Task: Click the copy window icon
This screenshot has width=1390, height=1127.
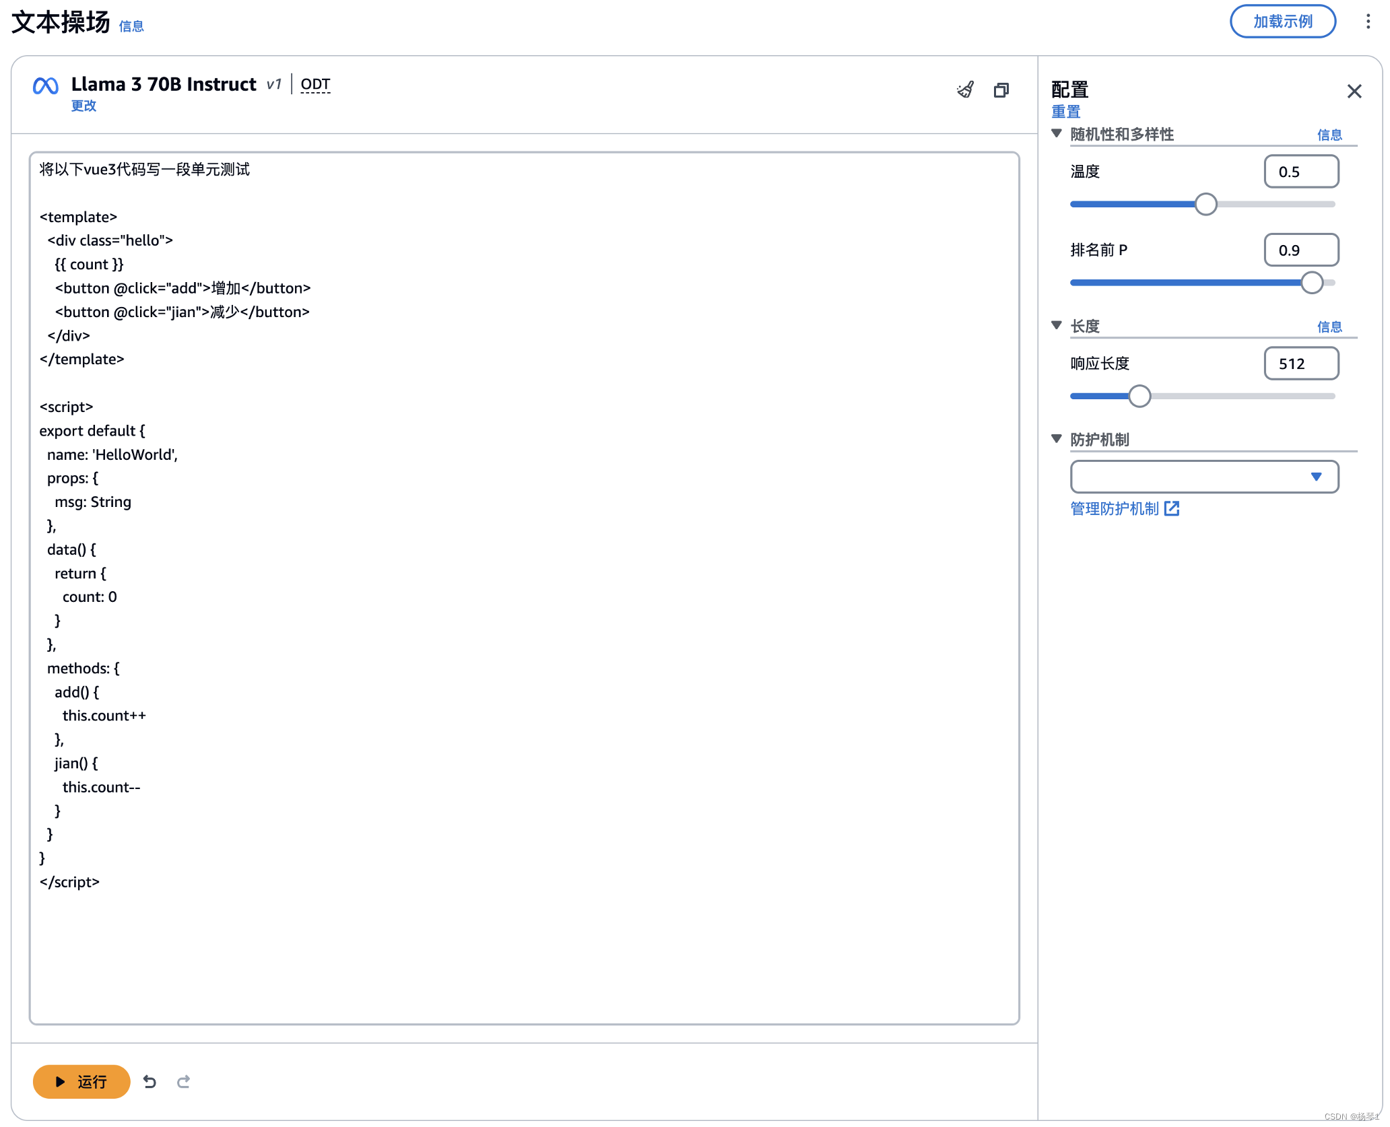Action: 1001,90
